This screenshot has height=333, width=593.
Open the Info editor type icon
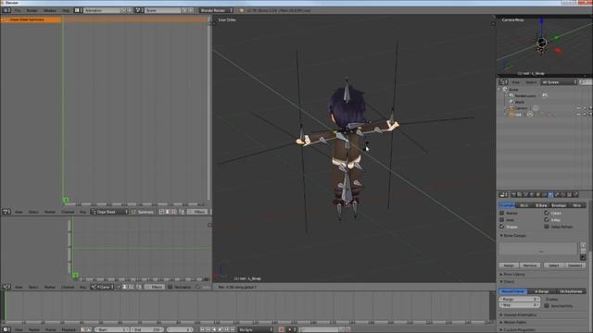click(x=6, y=10)
